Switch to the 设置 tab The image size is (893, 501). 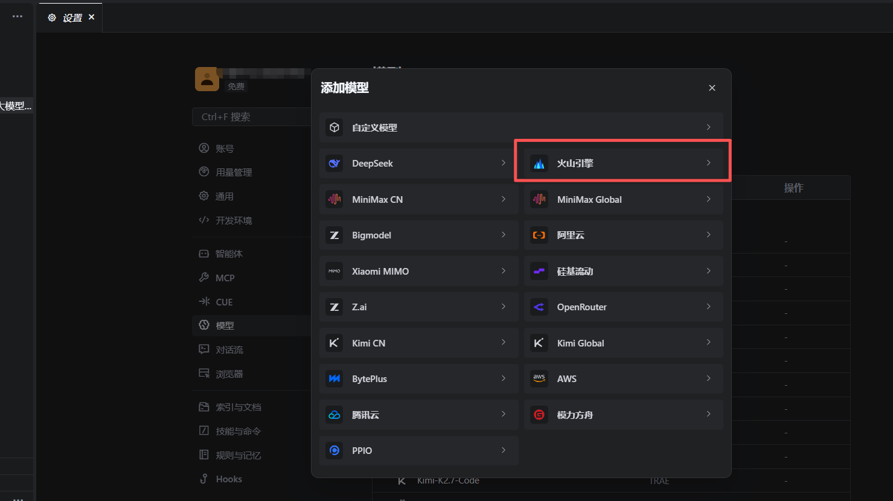pos(71,18)
